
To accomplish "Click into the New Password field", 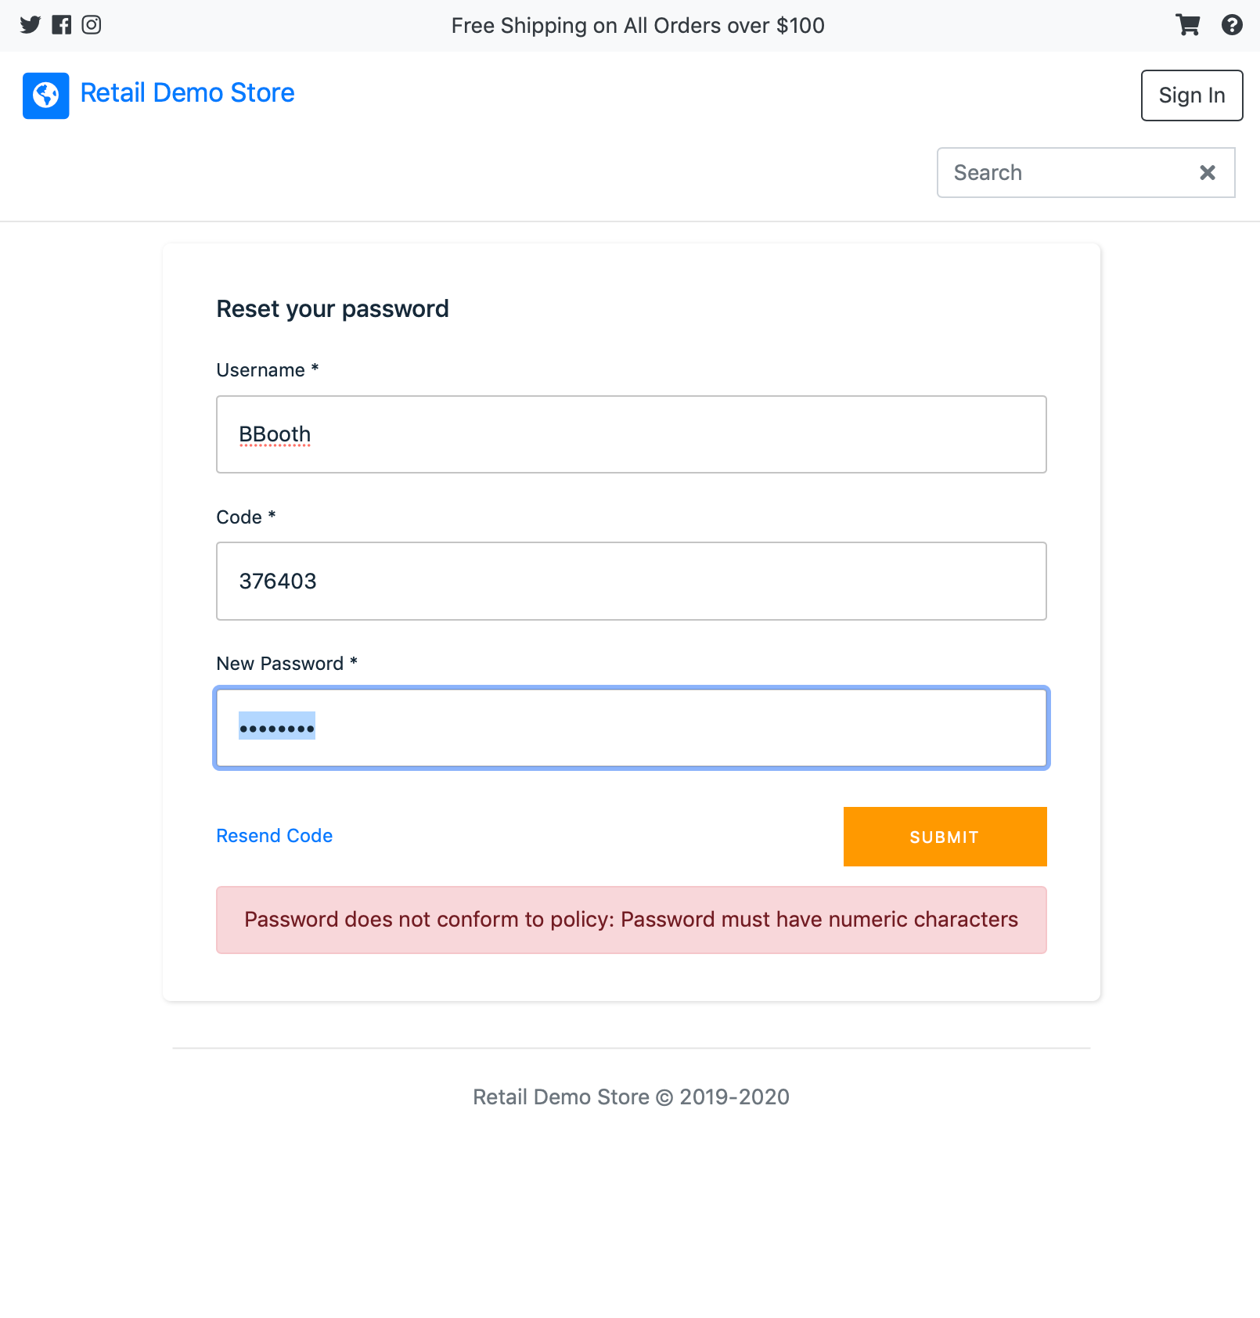I will 632,728.
